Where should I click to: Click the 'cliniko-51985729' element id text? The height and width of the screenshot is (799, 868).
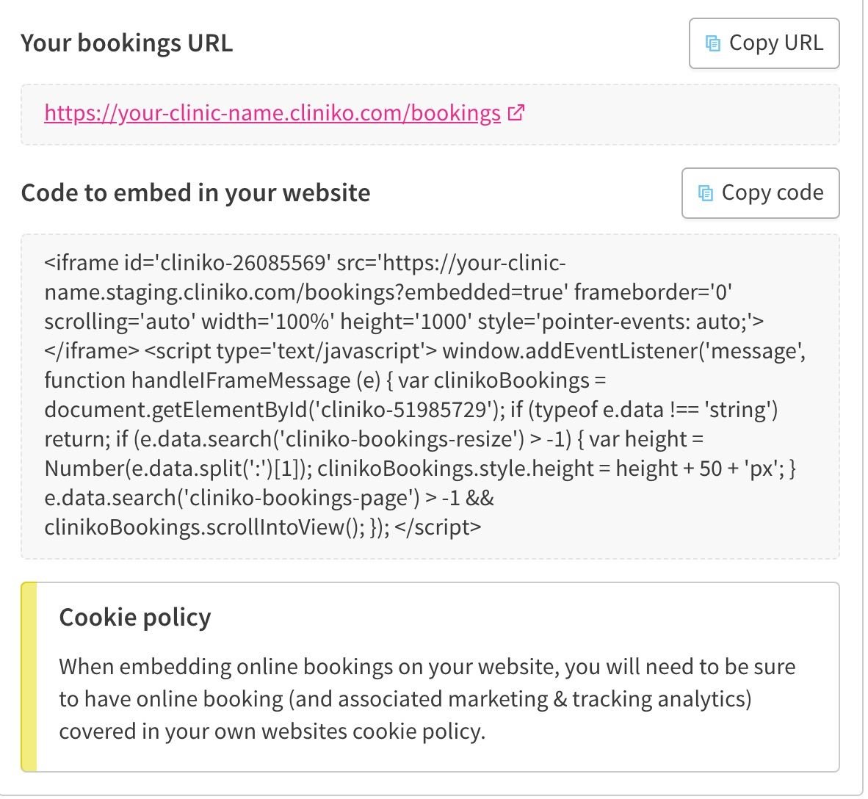click(404, 410)
